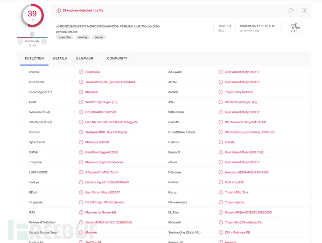This screenshot has height=243, width=322.
Task: Click '39 engines detected this file' text
Action: (83, 10)
